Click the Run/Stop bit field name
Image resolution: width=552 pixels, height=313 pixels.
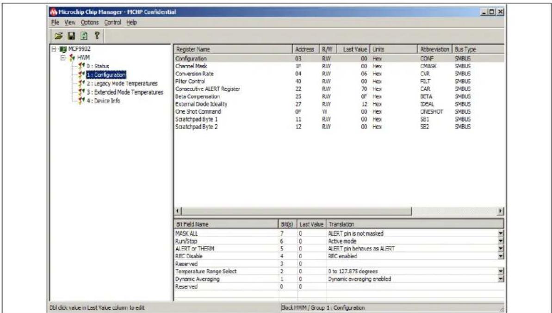186,241
